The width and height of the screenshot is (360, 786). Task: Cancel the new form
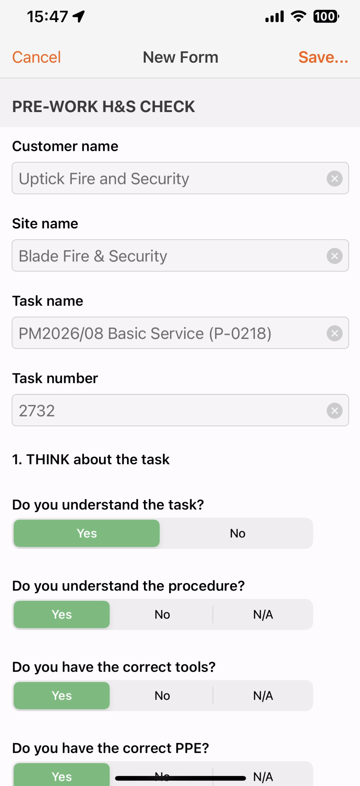coord(36,57)
